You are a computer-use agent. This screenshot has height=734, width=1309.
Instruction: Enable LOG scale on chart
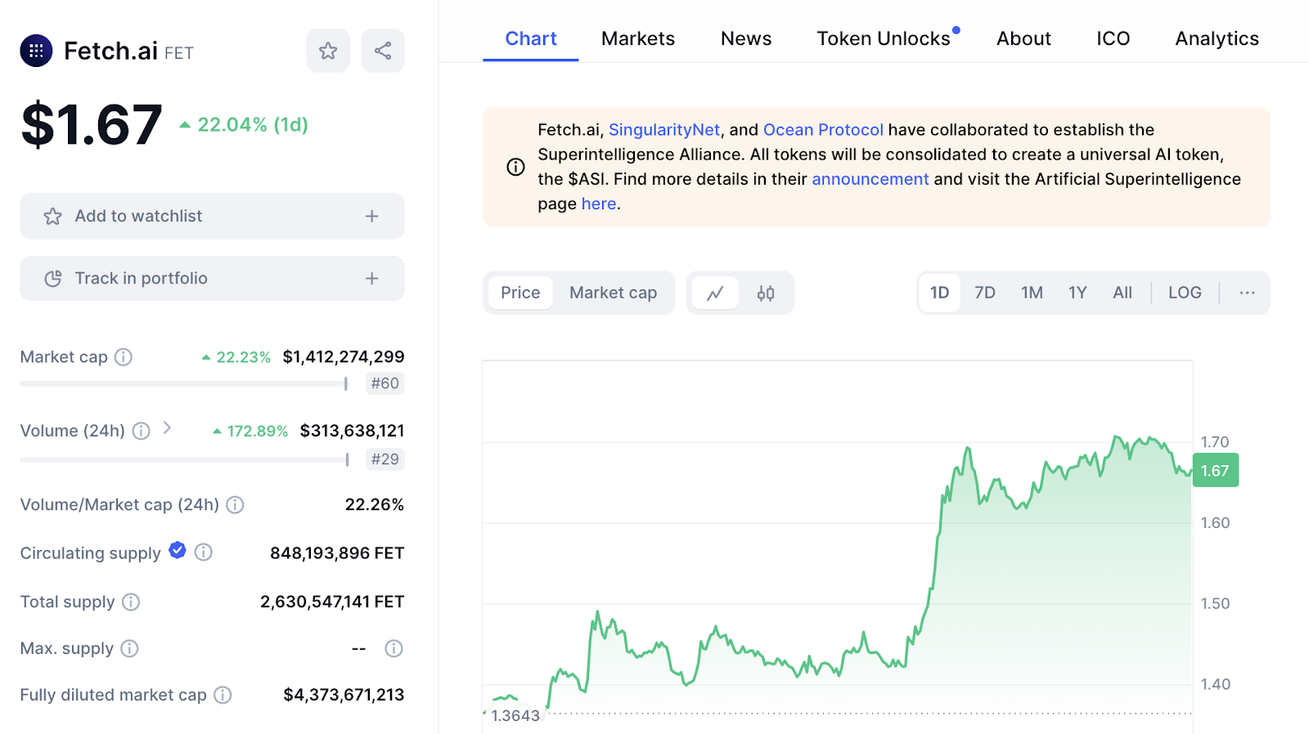click(x=1184, y=293)
